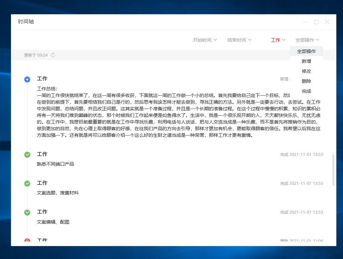
Task: Click the 完成 2021-11-01 13:53 timestamp
Action: coord(301,154)
